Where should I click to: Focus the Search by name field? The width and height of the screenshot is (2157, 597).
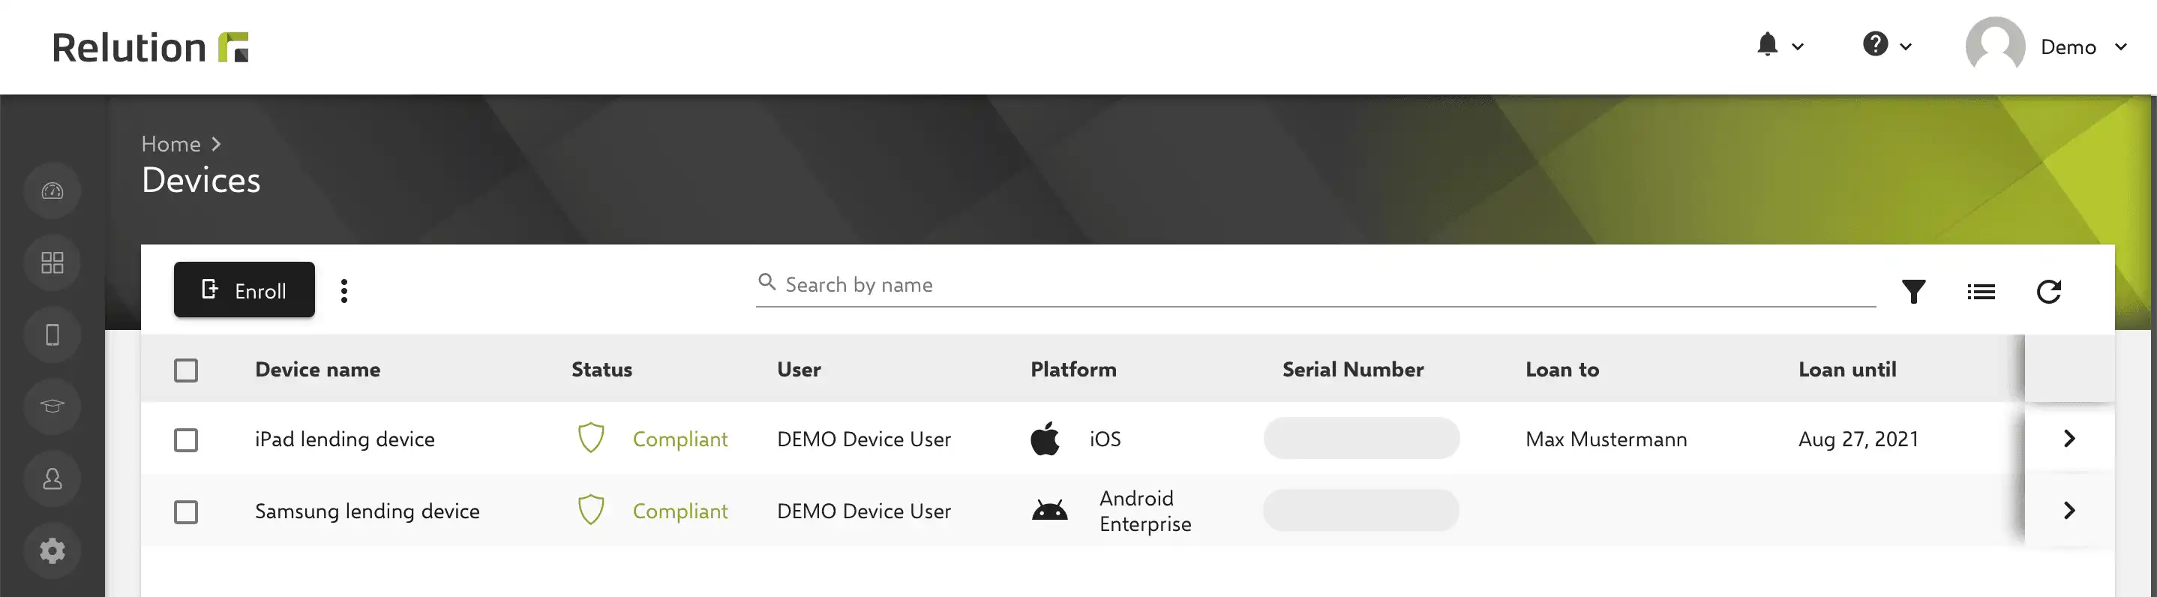point(1315,285)
